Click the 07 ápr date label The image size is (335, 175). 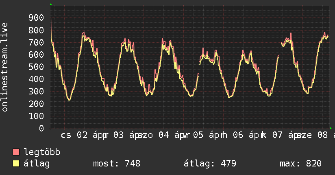coord(283,135)
